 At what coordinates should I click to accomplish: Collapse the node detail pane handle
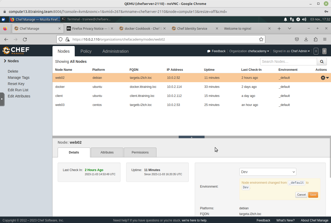[x=192, y=137]
